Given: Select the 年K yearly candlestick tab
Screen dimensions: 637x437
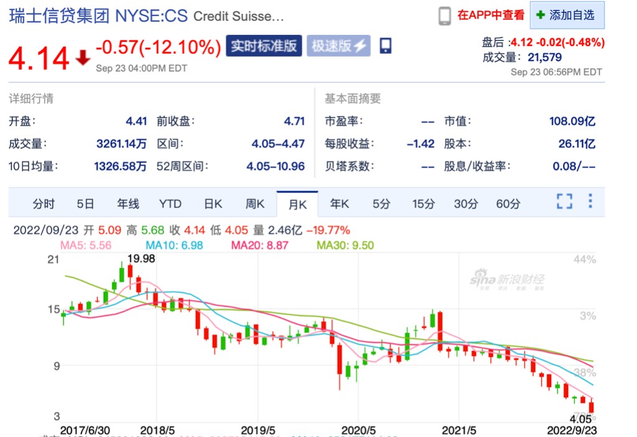Looking at the screenshot, I should [339, 204].
